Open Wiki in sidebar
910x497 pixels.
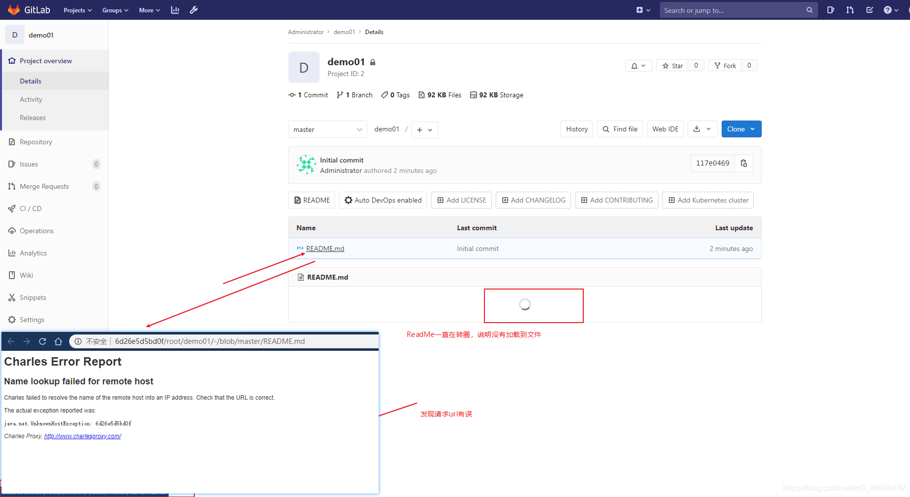[54, 275]
